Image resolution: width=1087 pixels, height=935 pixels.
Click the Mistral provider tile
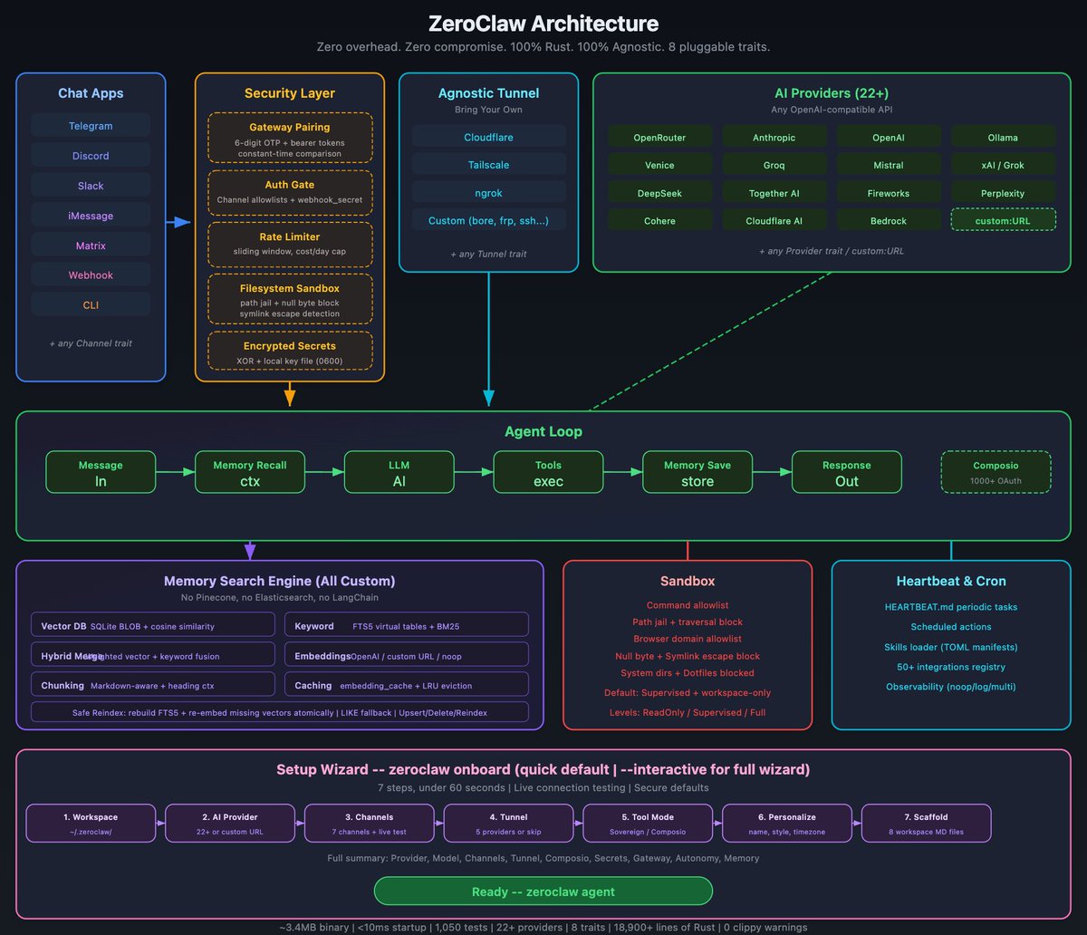click(889, 164)
